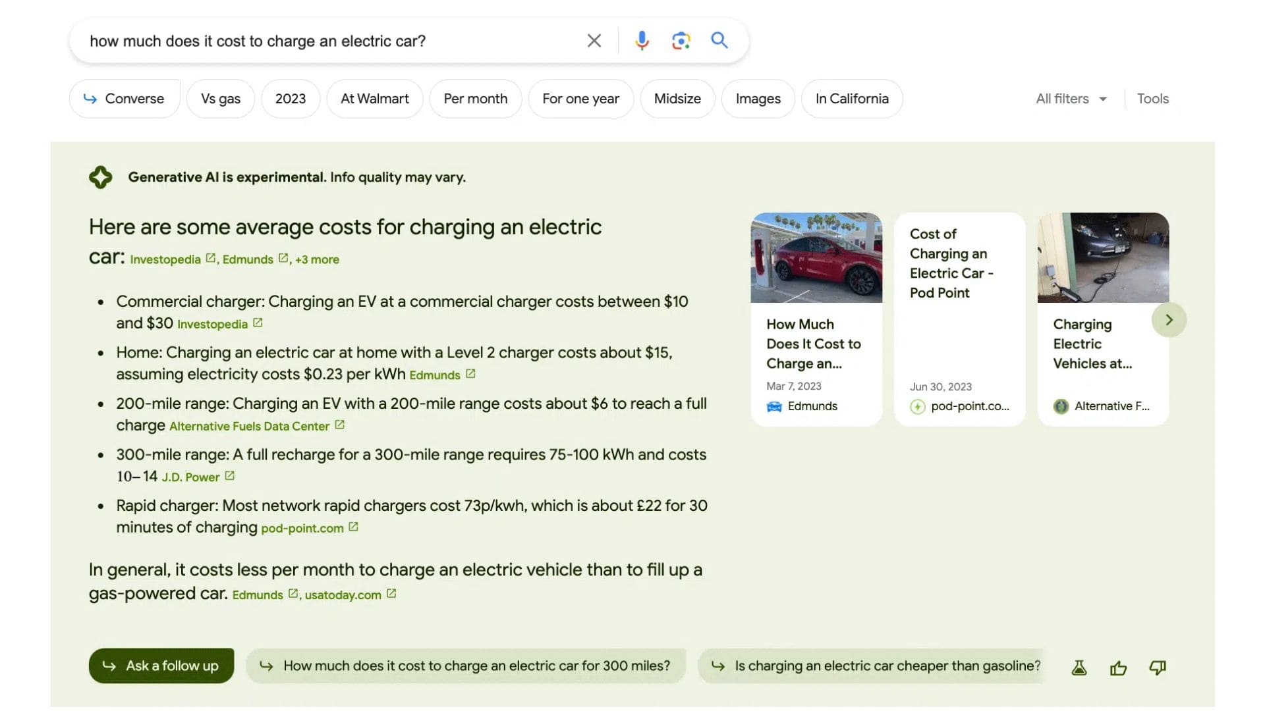Open the Search Labs flask icon
The image size is (1265, 711).
point(1079,668)
